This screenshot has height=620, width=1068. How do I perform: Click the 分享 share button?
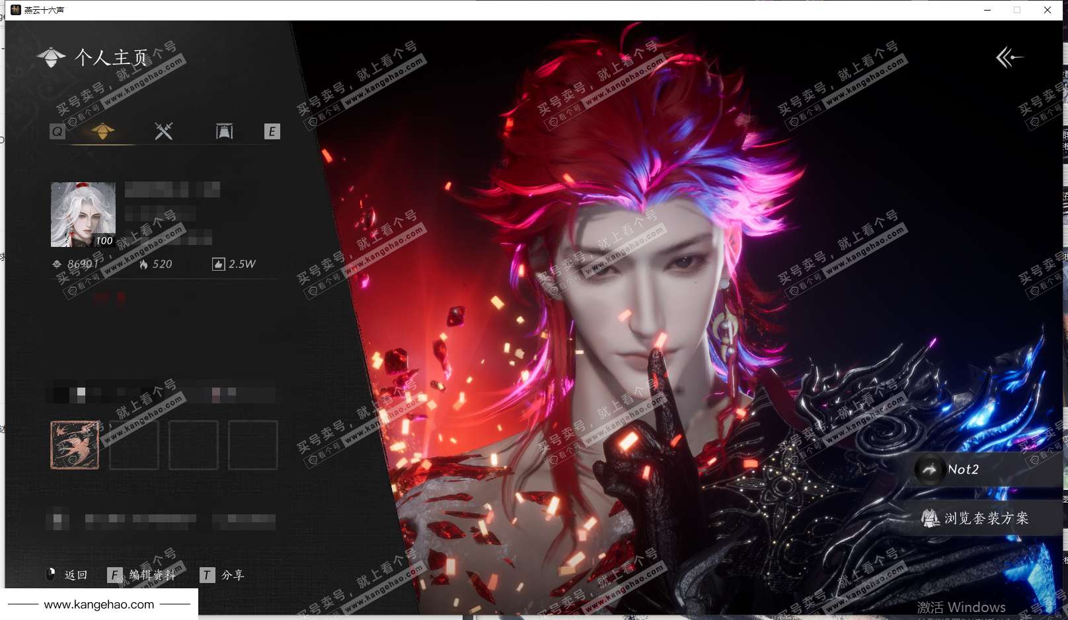[223, 575]
